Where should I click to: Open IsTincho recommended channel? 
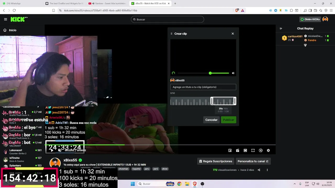click(22, 159)
